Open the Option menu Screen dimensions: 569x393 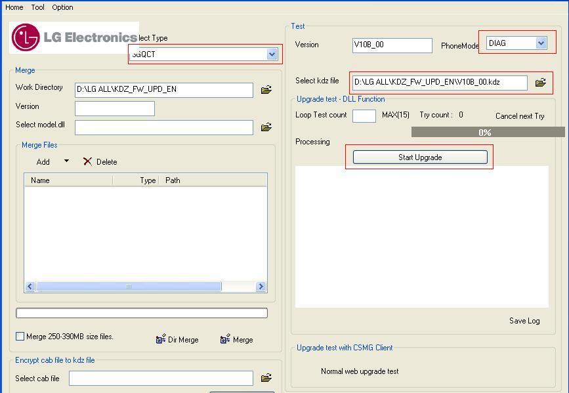pyautogui.click(x=63, y=7)
